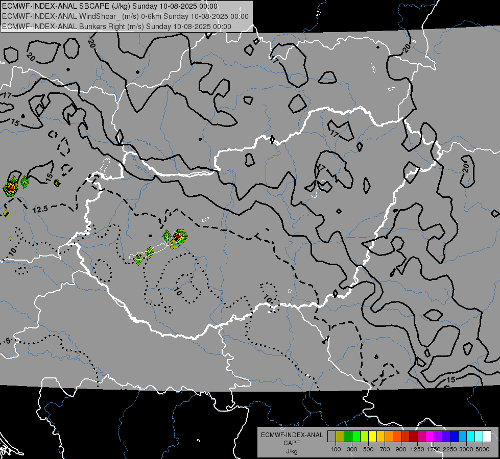The height and width of the screenshot is (459, 500).
Task: Click legend value 300
Action: (352, 449)
